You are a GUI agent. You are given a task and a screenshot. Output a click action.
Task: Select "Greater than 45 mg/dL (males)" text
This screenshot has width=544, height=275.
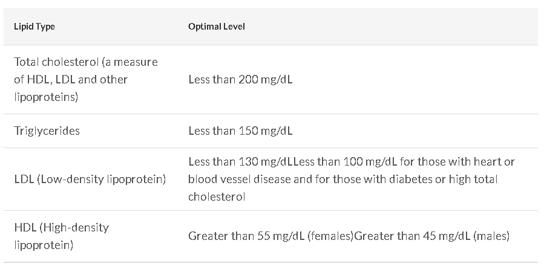[x=432, y=236]
